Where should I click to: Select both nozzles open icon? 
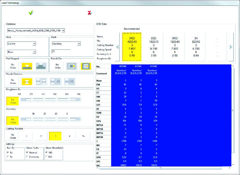41,82
